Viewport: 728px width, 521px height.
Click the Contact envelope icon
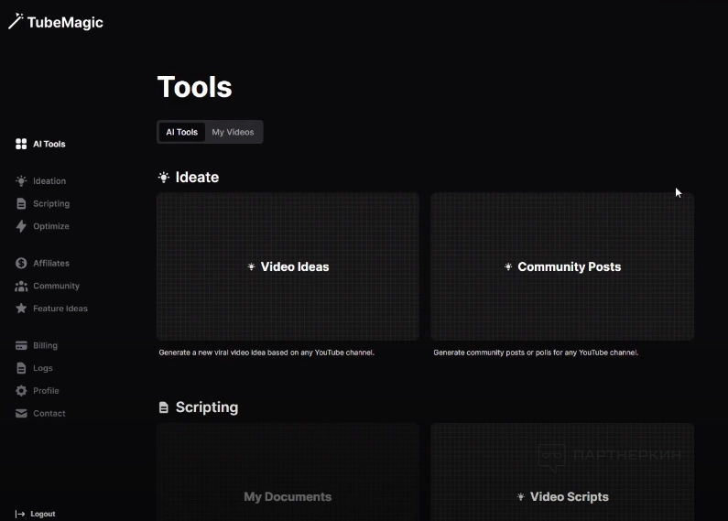tap(21, 414)
